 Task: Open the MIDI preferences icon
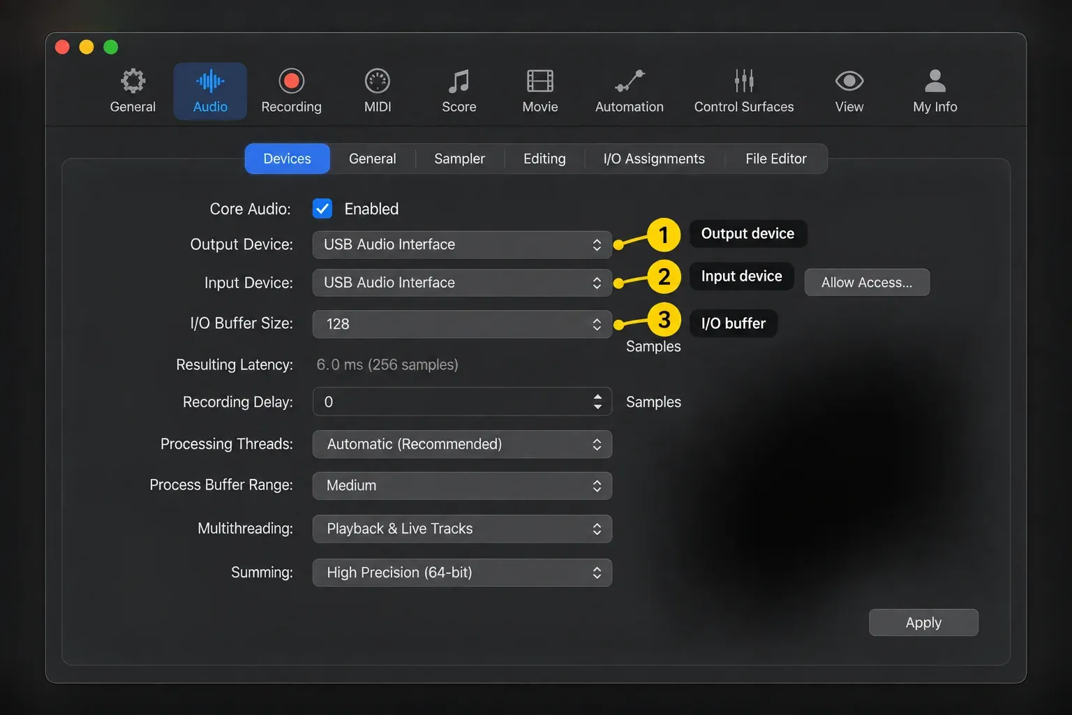[x=378, y=81]
